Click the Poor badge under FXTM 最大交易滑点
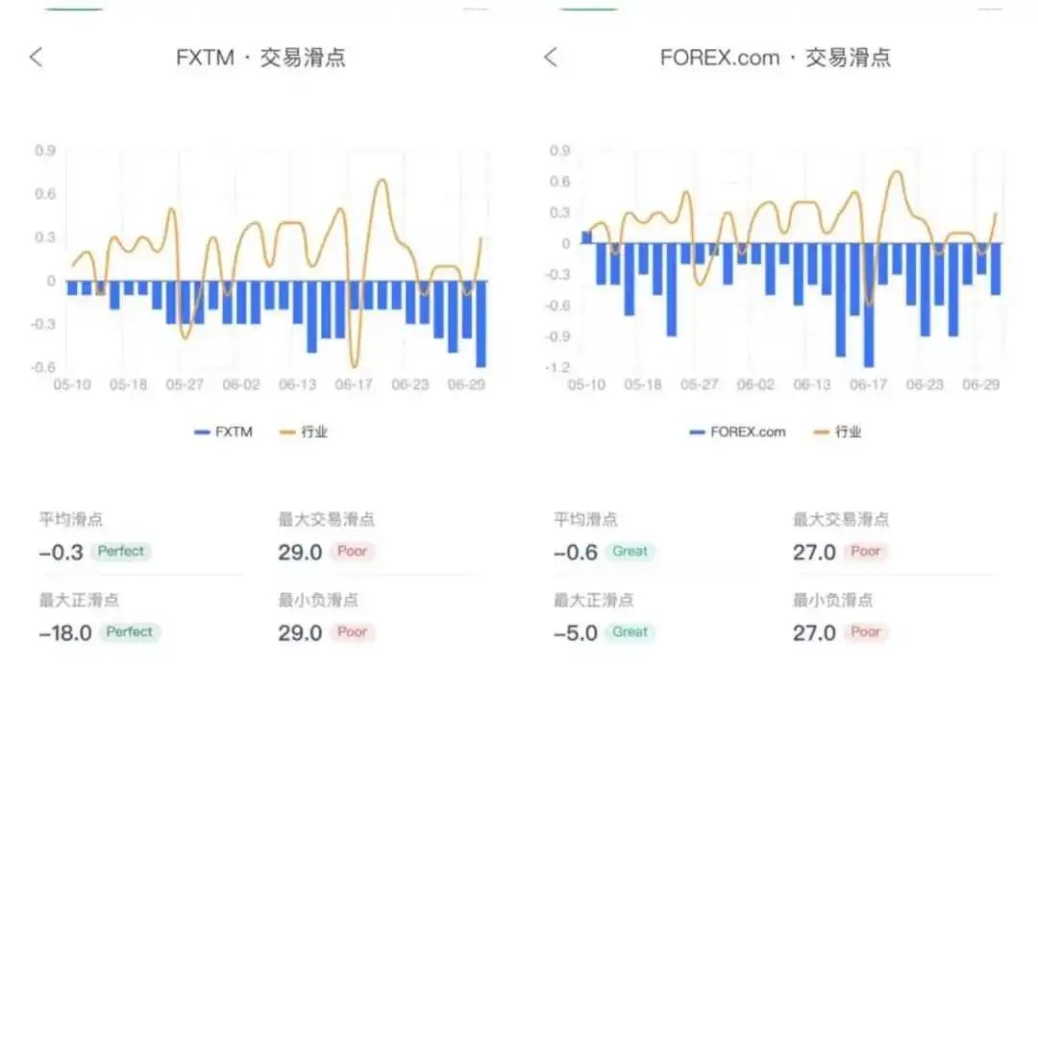The width and height of the screenshot is (1038, 1038). click(x=352, y=552)
